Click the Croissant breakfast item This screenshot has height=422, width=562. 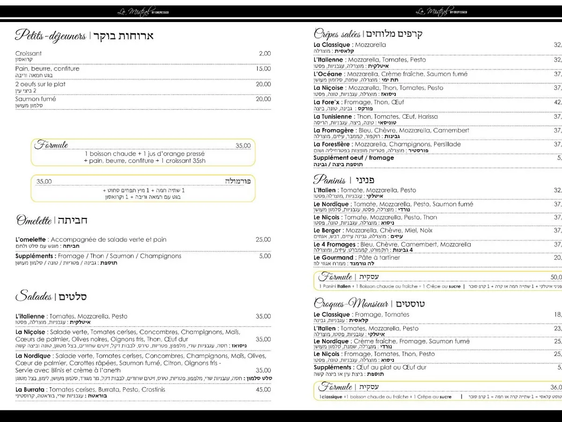29,53
